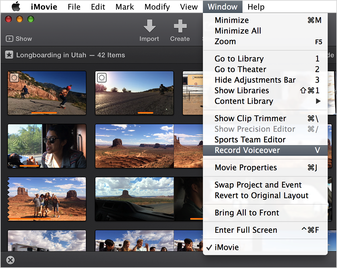Image resolution: width=337 pixels, height=268 pixels.
Task: Click the Show sidebar icon
Action: (x=10, y=39)
